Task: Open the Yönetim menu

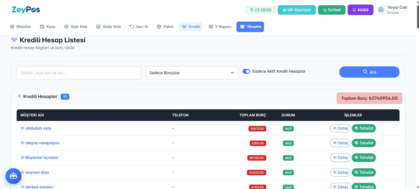Action: click(x=250, y=27)
